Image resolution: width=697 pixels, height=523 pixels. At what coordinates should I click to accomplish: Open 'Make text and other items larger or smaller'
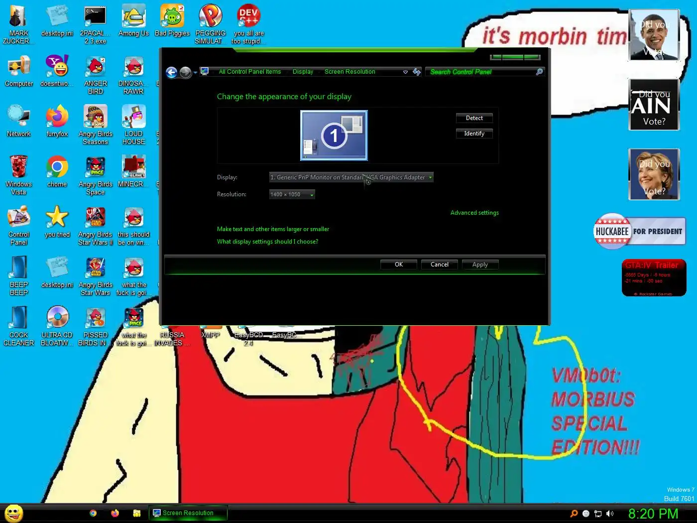click(x=273, y=229)
